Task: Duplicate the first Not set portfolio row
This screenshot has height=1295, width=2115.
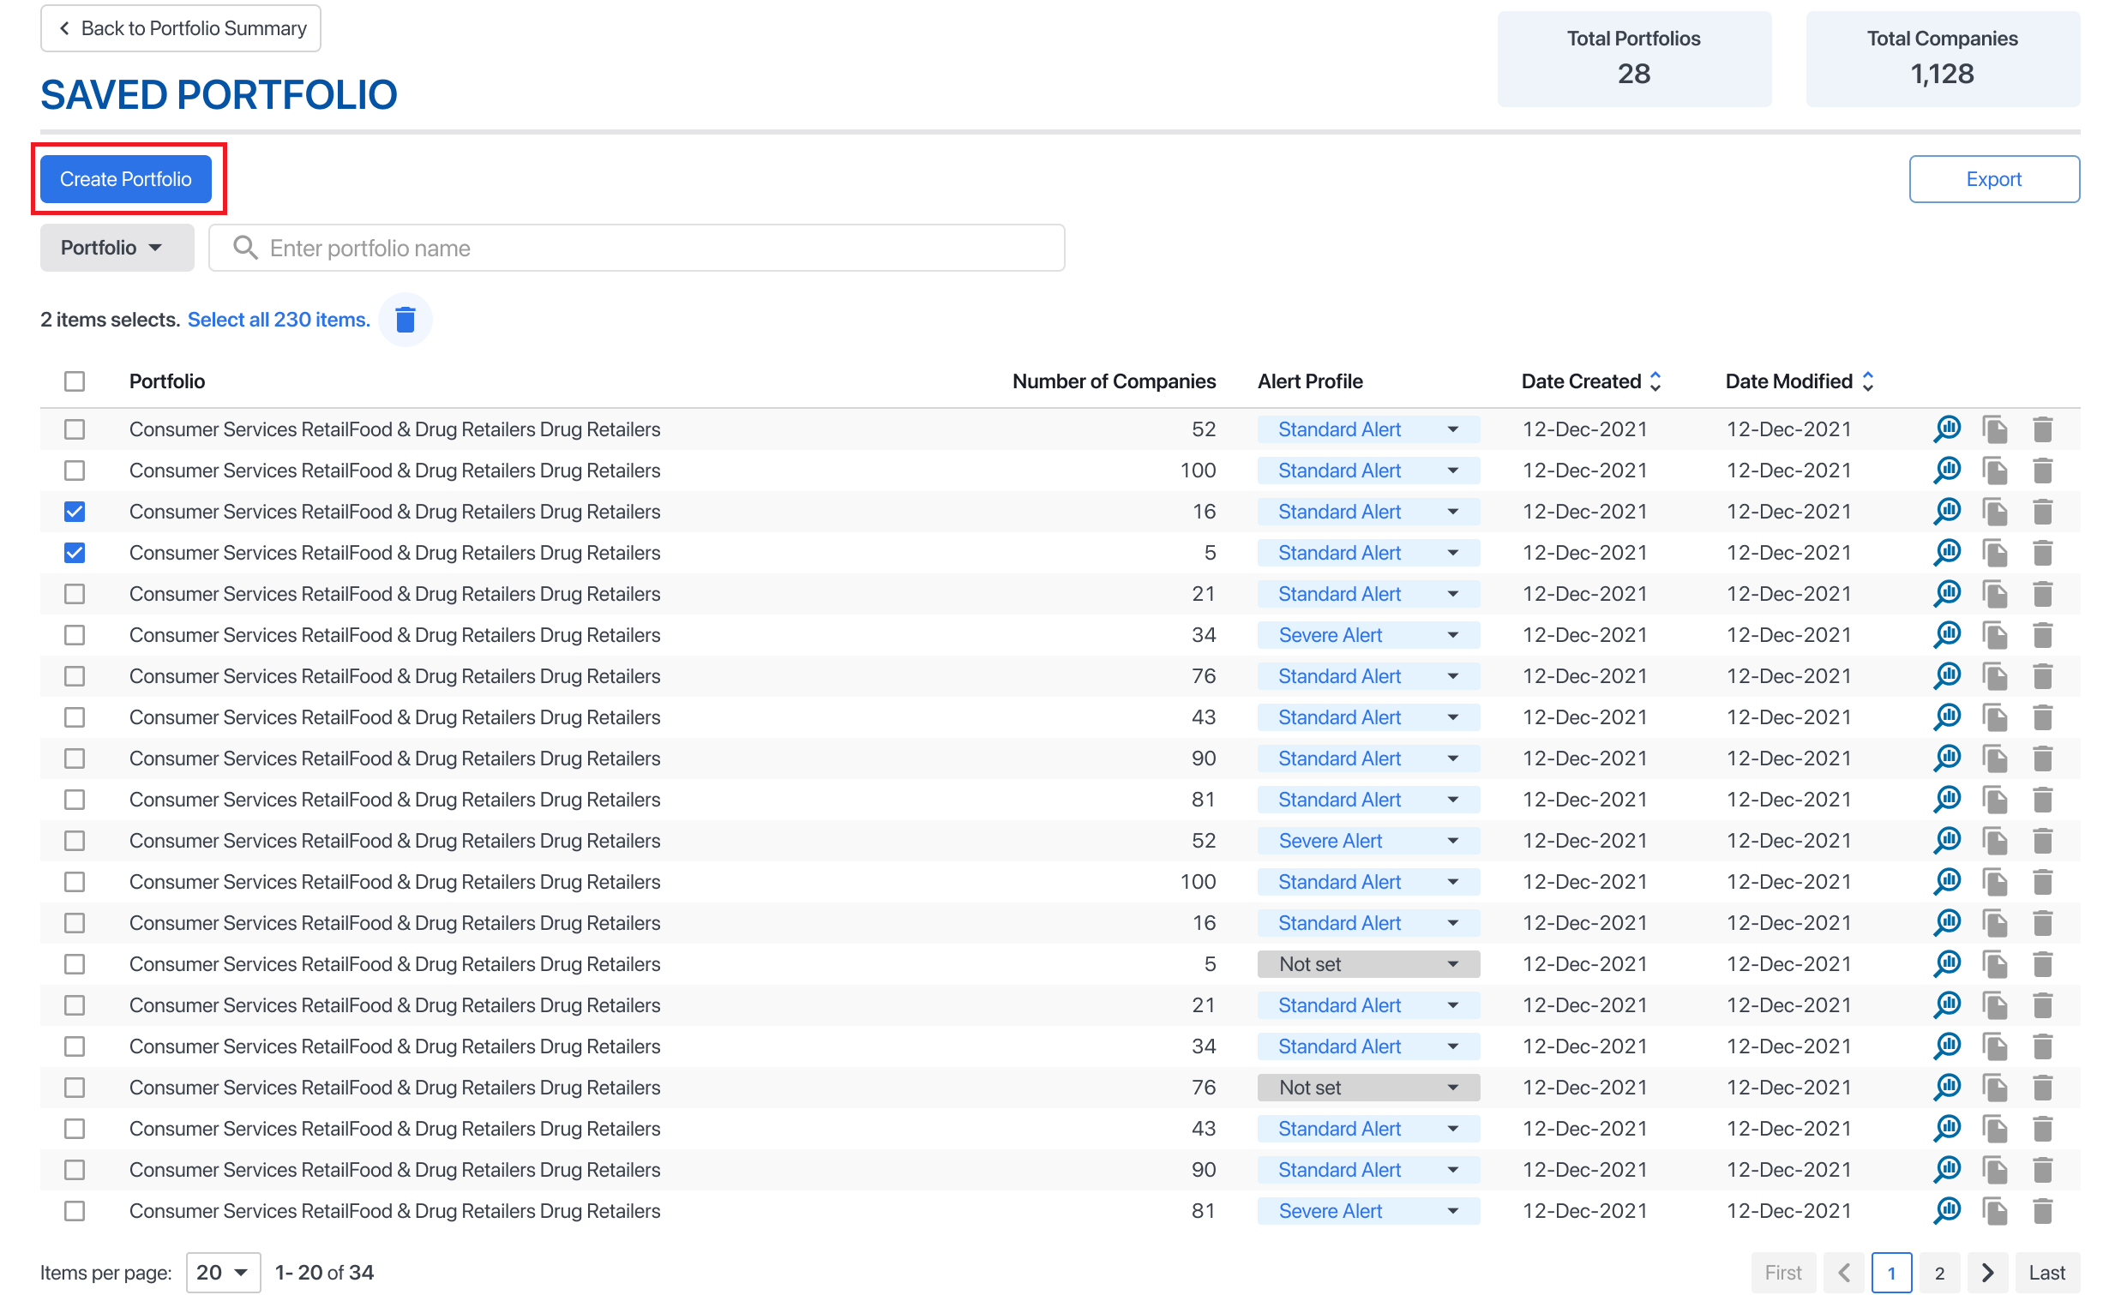Action: tap(1995, 963)
